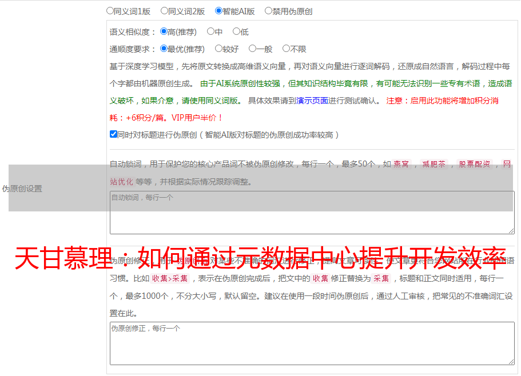Set 通顺度要求 to 一般
The height and width of the screenshot is (376, 521).
[x=253, y=49]
